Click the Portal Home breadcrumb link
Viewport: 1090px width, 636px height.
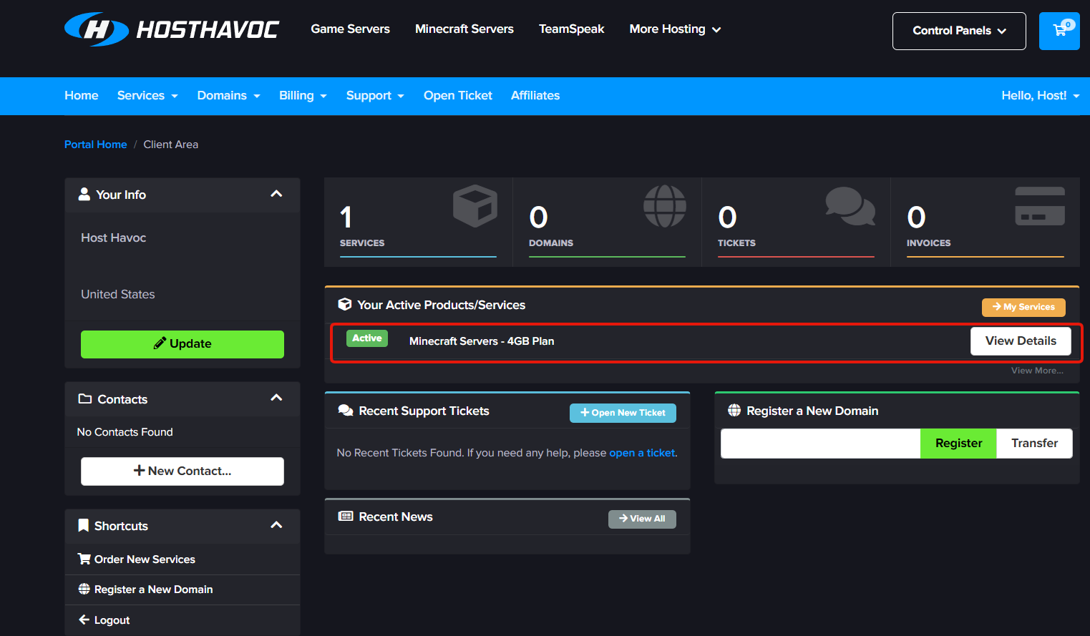click(x=96, y=145)
